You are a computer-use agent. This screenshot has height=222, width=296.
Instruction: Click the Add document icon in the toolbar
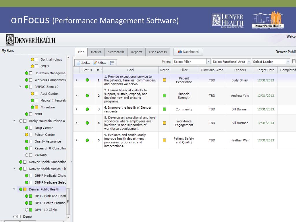coord(78,63)
